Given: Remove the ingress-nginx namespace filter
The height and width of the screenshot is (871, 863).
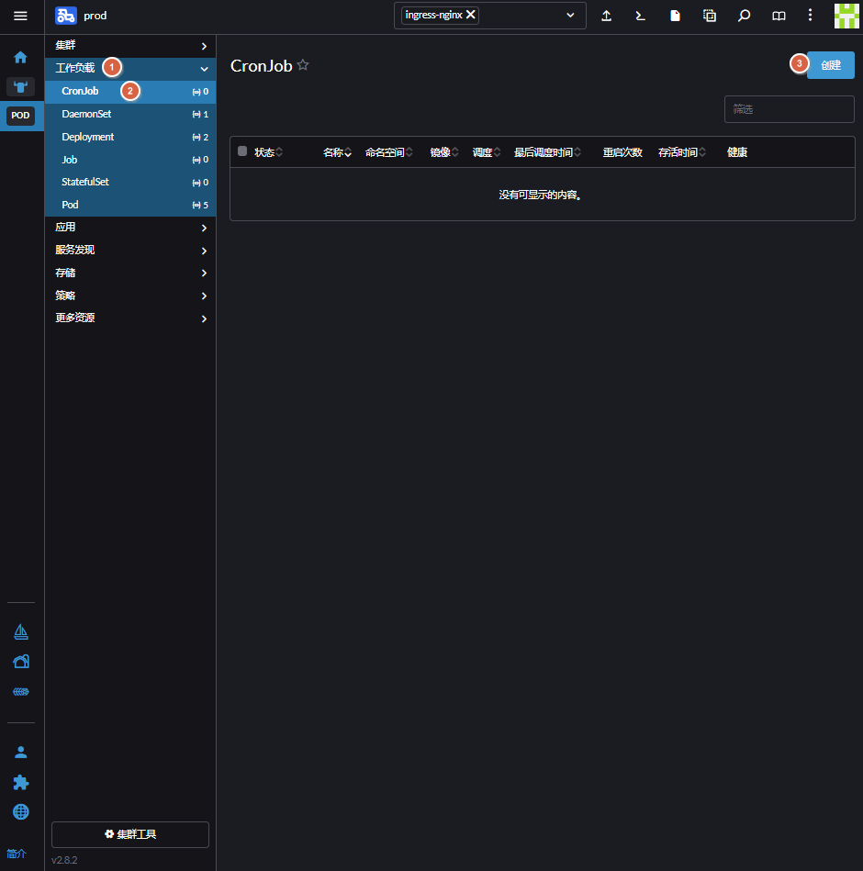Looking at the screenshot, I should click(x=471, y=15).
